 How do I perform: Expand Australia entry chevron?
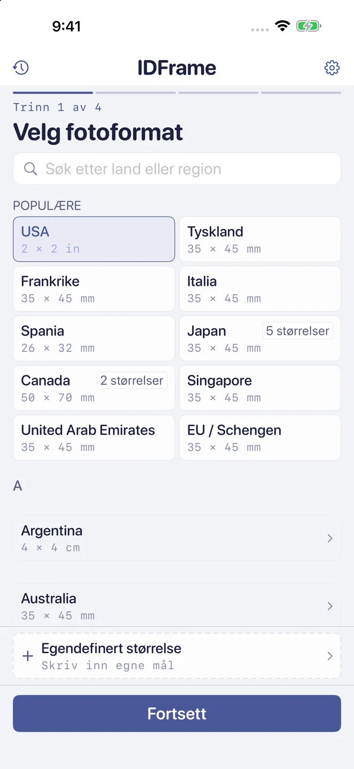point(330,606)
